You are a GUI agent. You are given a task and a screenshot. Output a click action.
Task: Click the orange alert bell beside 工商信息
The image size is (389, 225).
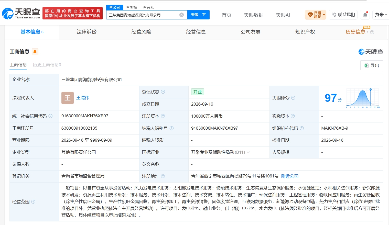(x=35, y=52)
